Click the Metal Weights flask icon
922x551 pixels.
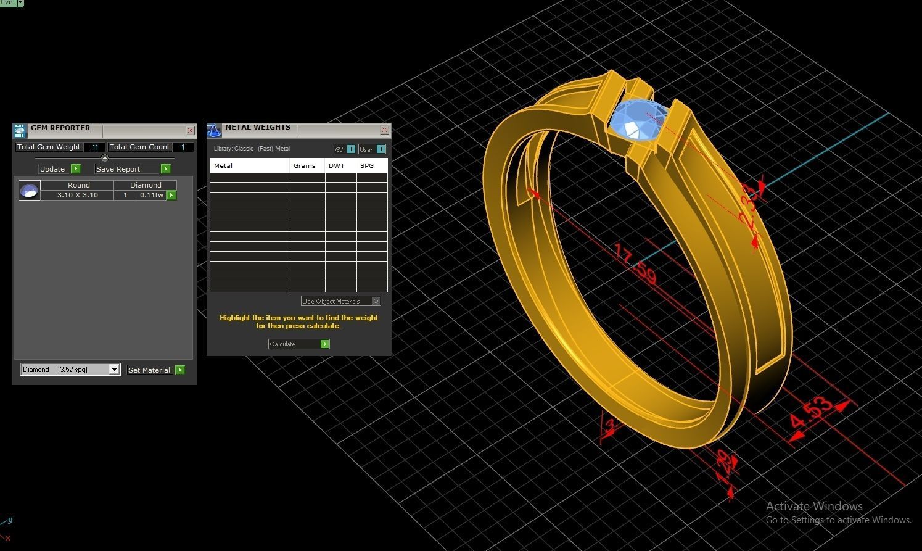(x=214, y=130)
